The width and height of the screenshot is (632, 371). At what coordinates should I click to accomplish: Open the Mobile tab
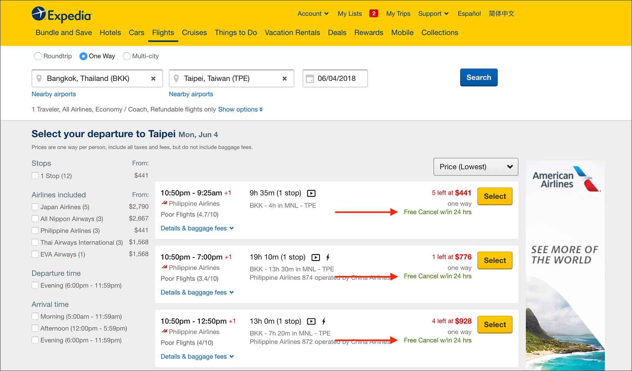[402, 33]
